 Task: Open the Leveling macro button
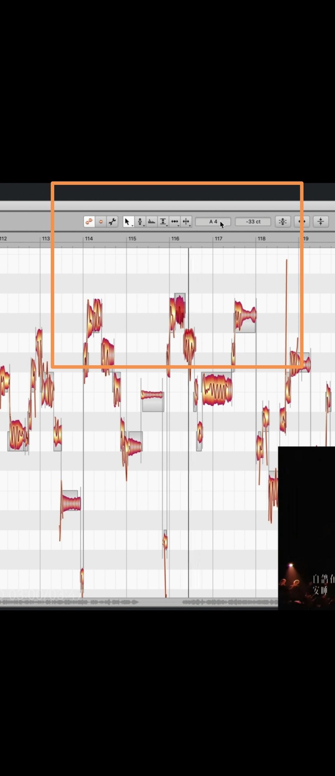click(x=321, y=222)
